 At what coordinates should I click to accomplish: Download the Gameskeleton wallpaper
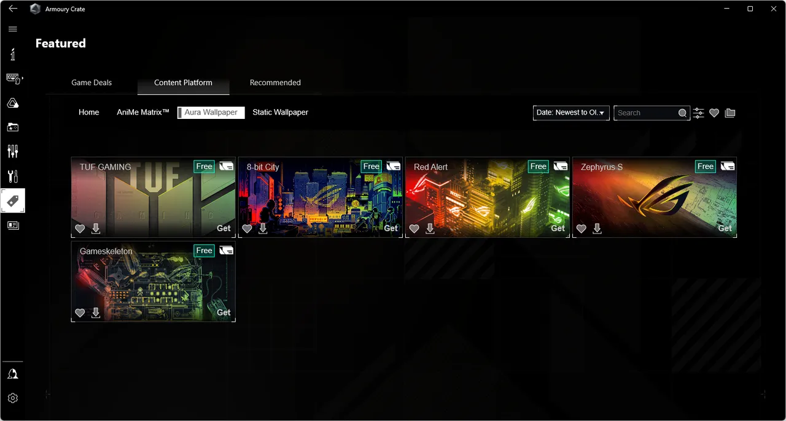point(96,313)
